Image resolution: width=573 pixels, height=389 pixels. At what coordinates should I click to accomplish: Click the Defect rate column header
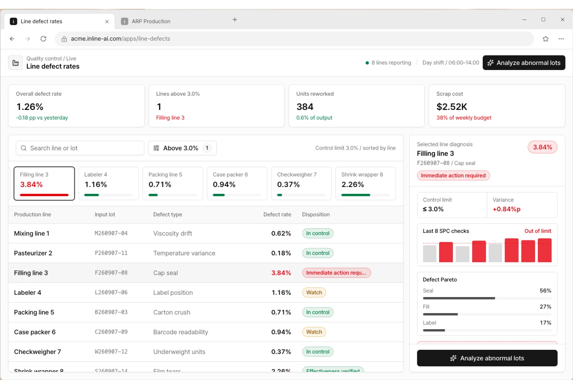pyautogui.click(x=277, y=214)
